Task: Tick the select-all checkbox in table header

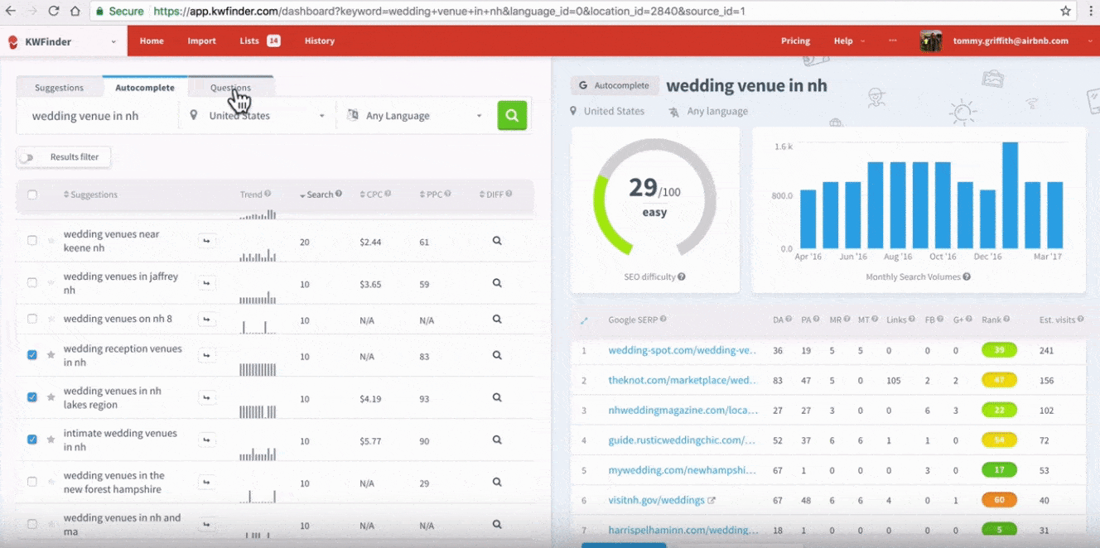Action: pyautogui.click(x=32, y=195)
